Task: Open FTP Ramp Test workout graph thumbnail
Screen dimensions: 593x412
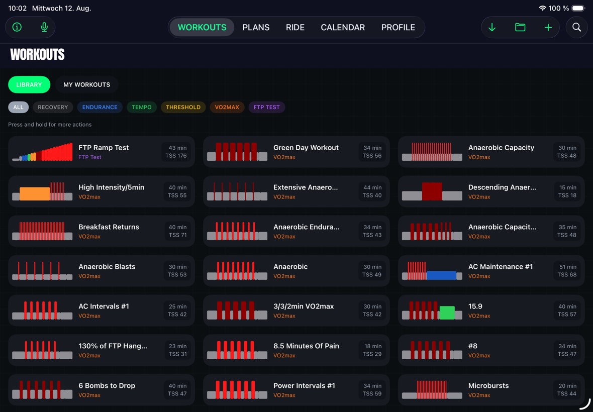Action: [x=42, y=152]
